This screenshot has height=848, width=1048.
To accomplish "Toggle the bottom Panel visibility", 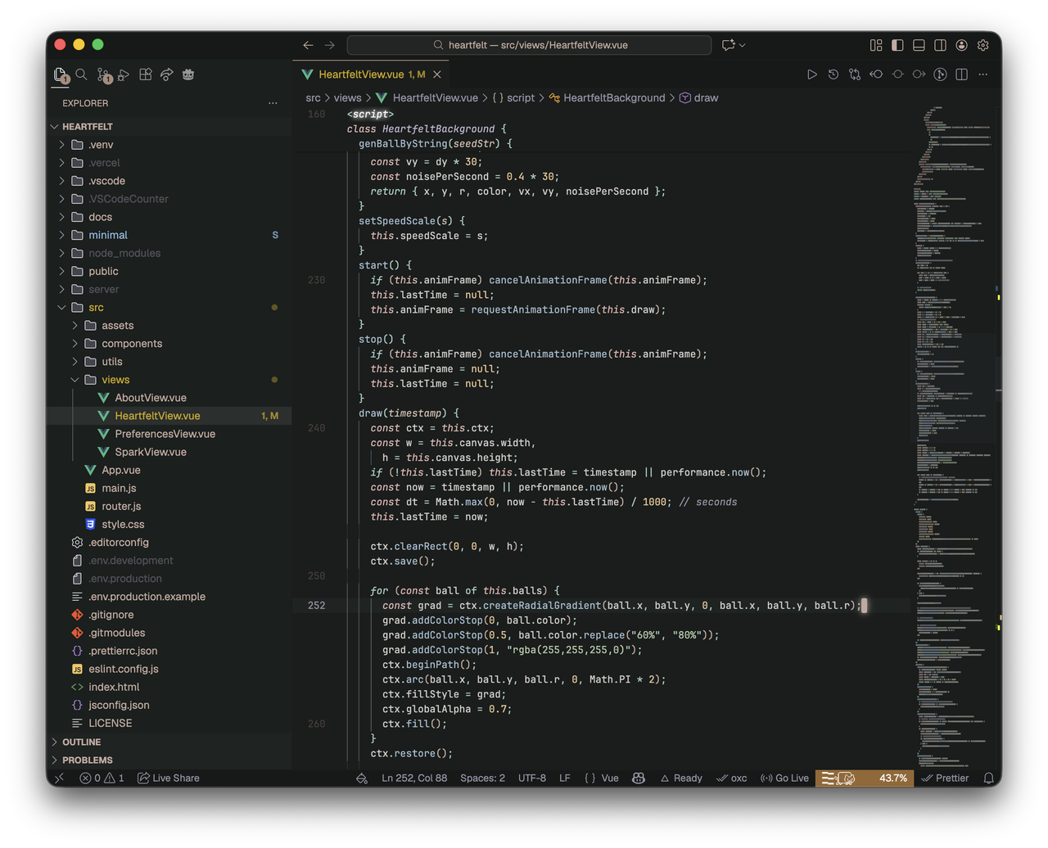I will pyautogui.click(x=919, y=45).
